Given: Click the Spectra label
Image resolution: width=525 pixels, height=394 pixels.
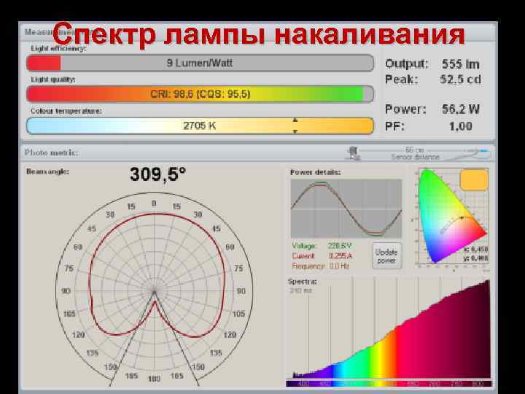Looking at the screenshot, I should (x=302, y=282).
